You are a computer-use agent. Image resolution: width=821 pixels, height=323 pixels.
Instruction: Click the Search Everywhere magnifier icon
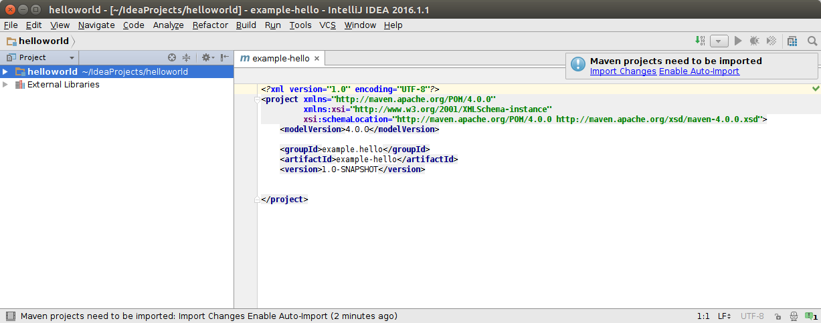tap(812, 41)
